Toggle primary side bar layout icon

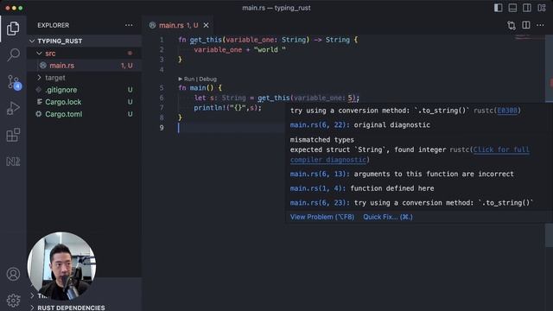click(498, 8)
